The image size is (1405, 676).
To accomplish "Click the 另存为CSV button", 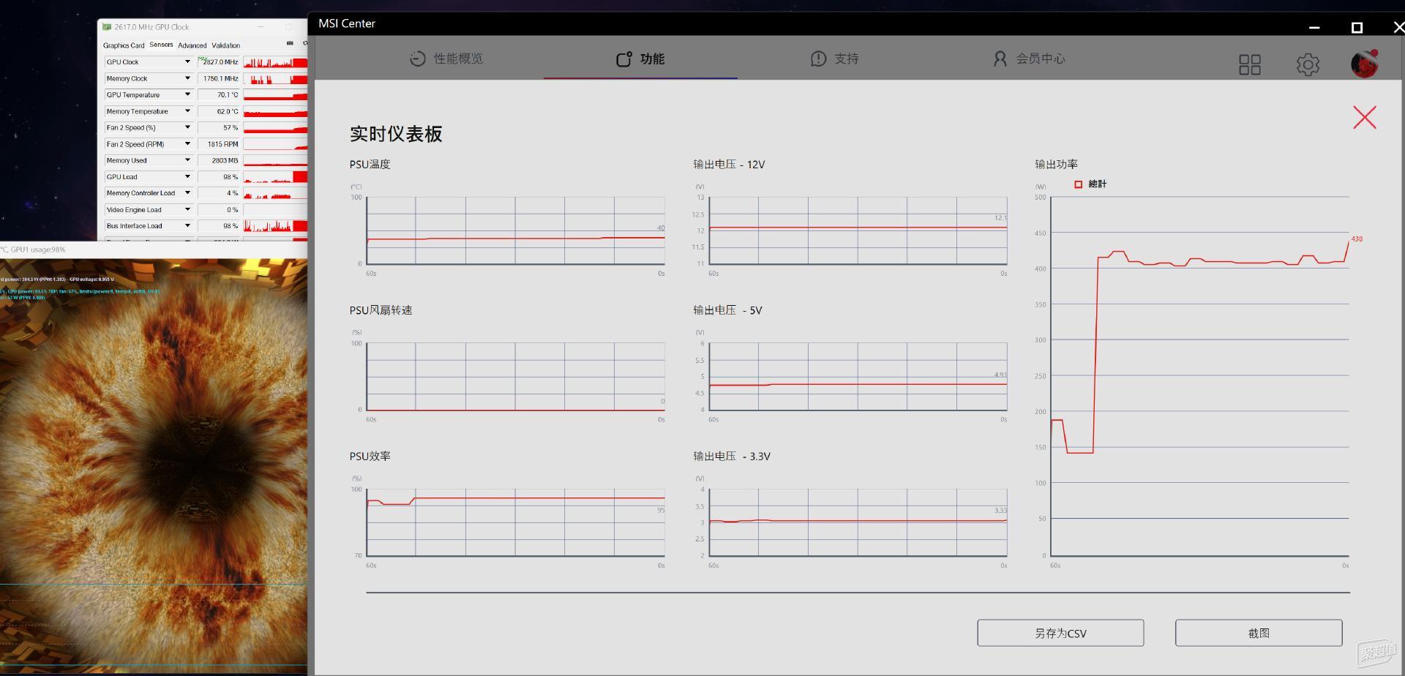I will click(x=1060, y=633).
